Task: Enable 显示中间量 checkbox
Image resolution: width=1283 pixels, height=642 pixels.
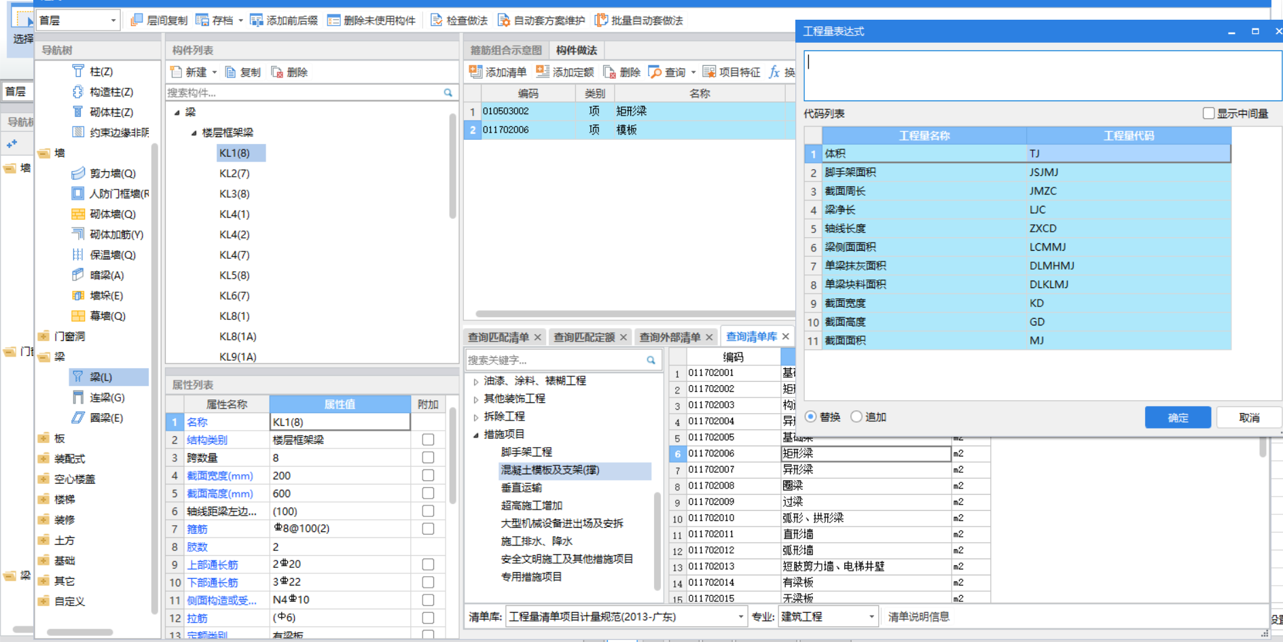Action: 1208,113
